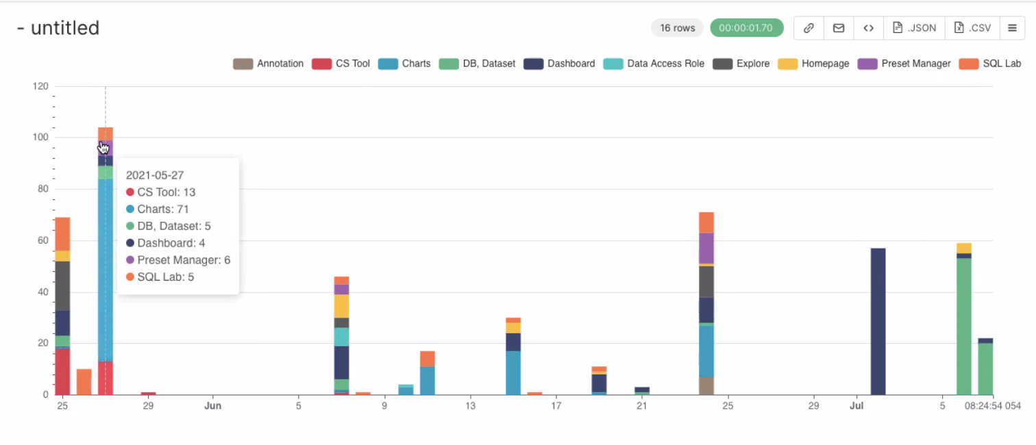This screenshot has height=445, width=1036.
Task: Export results as .JSON
Action: click(x=914, y=28)
